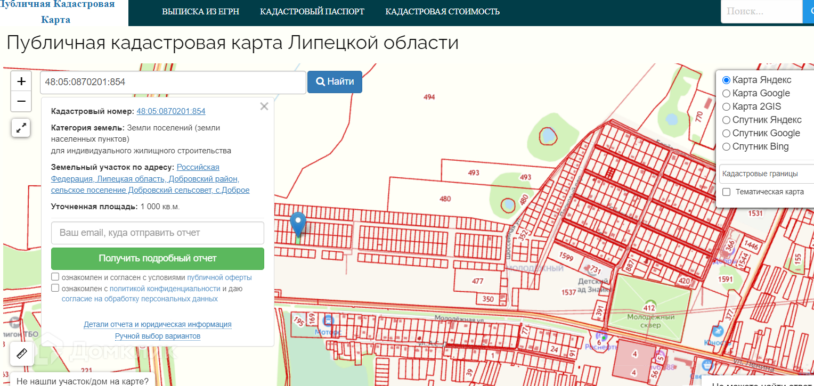
Task: Check the privacy policy consent box
Action: [x=55, y=288]
